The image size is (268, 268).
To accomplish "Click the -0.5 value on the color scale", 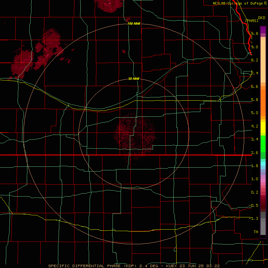I will tap(253, 205).
